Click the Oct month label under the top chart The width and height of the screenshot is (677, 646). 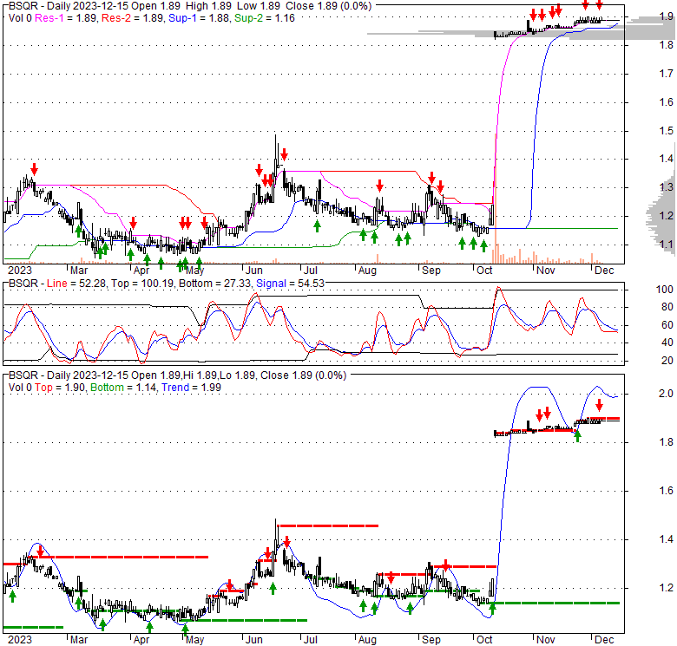pyautogui.click(x=484, y=271)
